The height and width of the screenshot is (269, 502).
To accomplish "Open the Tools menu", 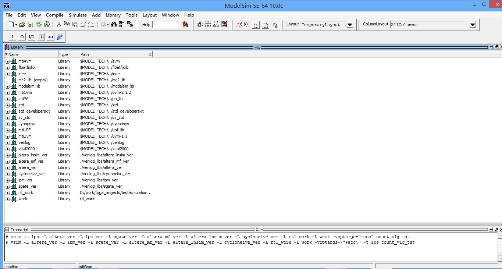I will point(131,15).
